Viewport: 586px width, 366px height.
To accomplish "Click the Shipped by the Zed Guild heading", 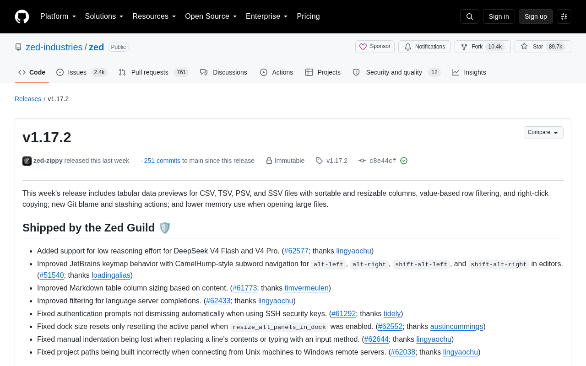I will tap(97, 227).
